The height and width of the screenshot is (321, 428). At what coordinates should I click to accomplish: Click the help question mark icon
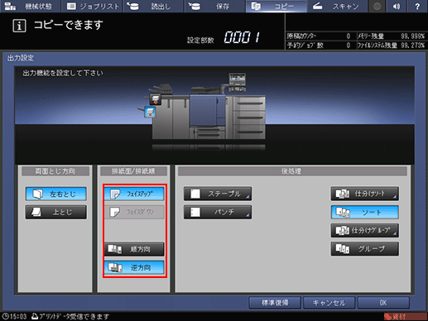tap(417, 7)
